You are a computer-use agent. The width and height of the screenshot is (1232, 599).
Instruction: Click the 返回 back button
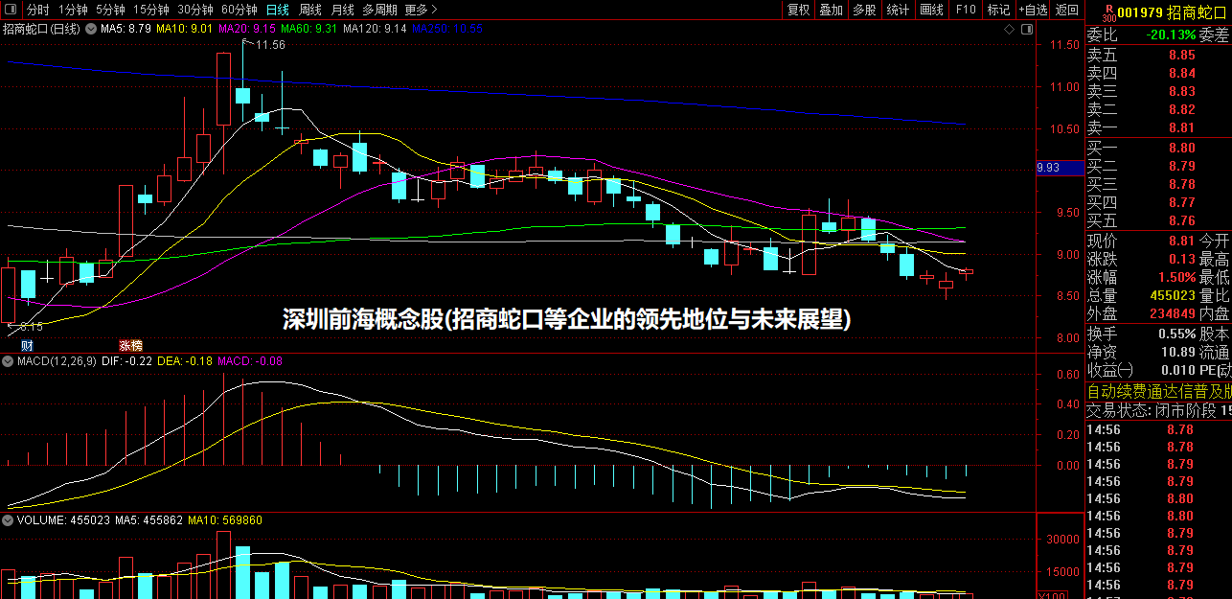point(1066,10)
